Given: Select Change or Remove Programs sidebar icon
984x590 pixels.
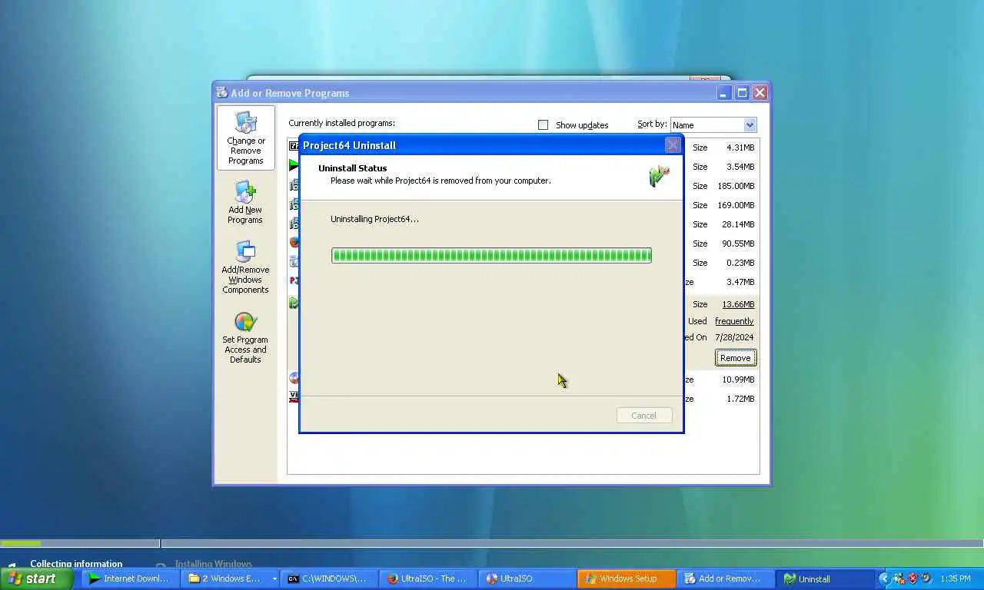Looking at the screenshot, I should click(245, 138).
